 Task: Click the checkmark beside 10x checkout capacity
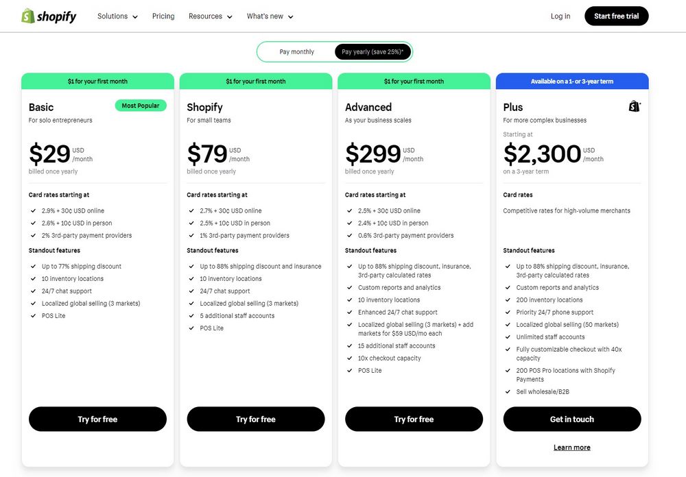click(350, 358)
